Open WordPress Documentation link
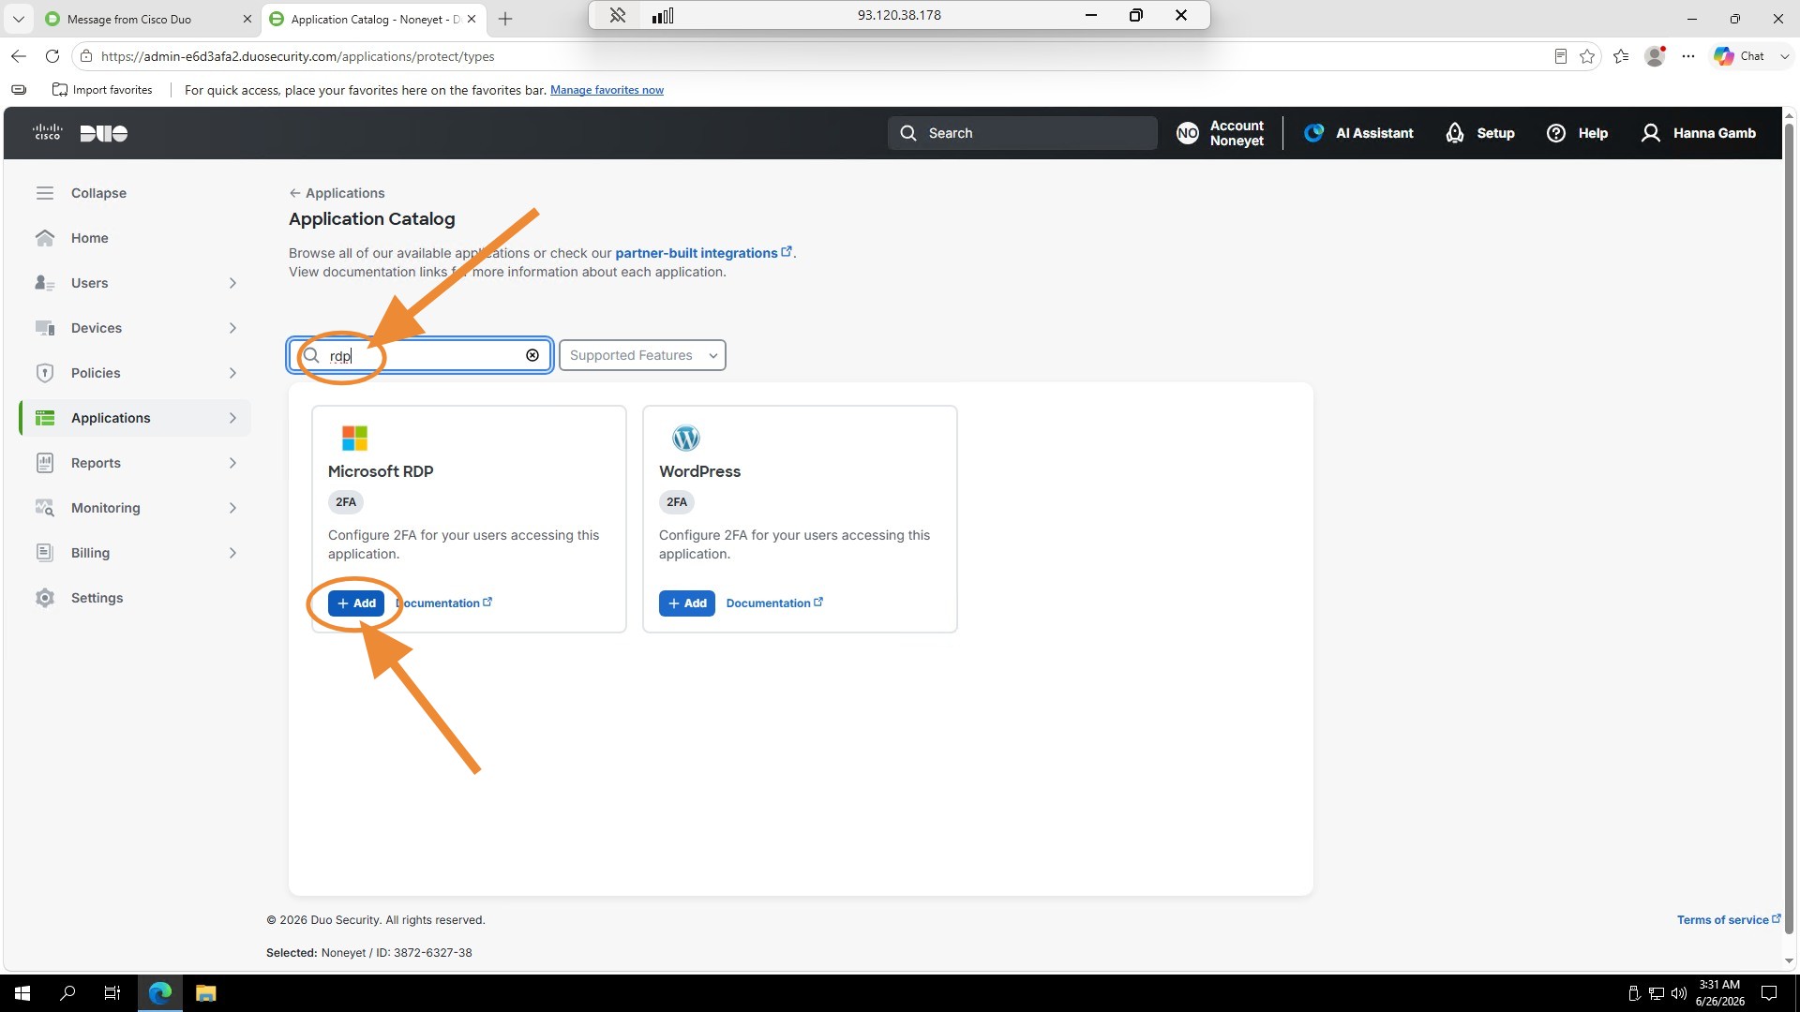This screenshot has height=1012, width=1800. coord(774,603)
